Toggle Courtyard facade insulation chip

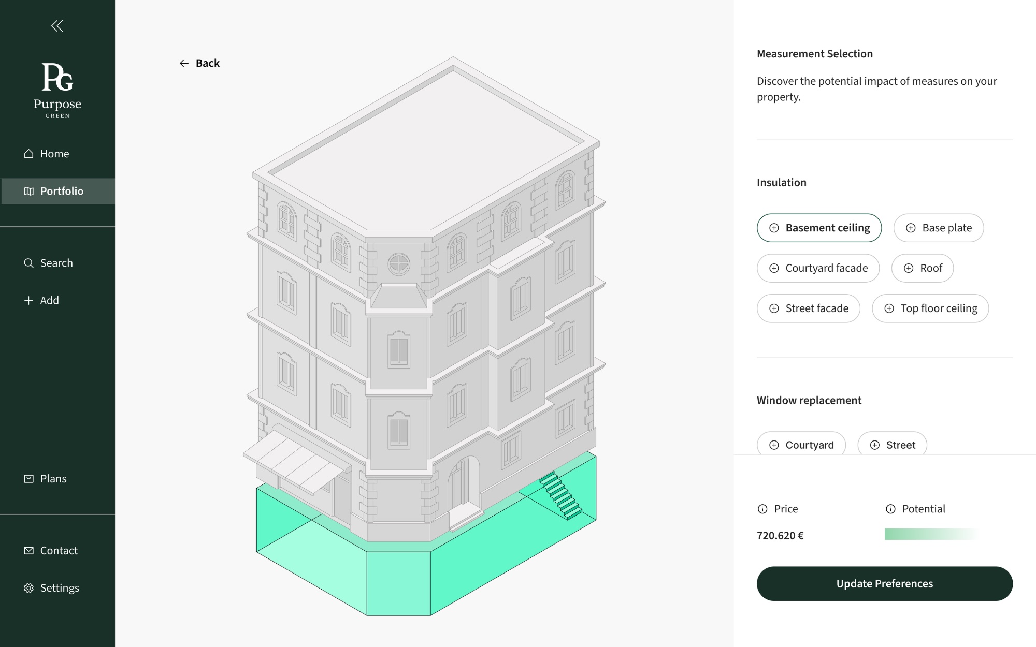pyautogui.click(x=818, y=268)
